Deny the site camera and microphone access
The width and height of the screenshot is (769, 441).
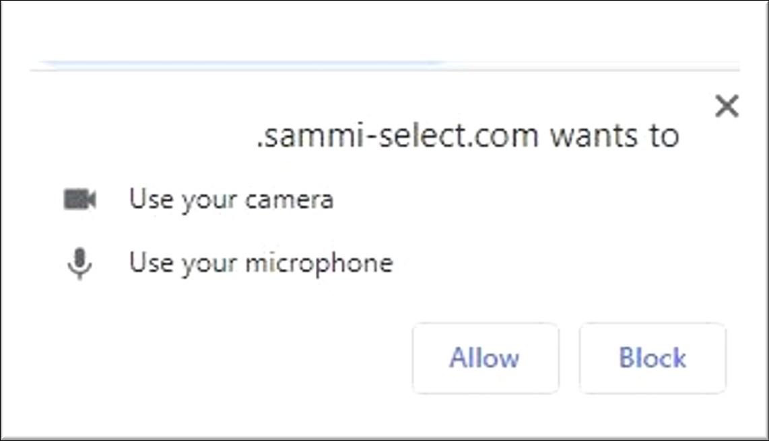(x=652, y=358)
